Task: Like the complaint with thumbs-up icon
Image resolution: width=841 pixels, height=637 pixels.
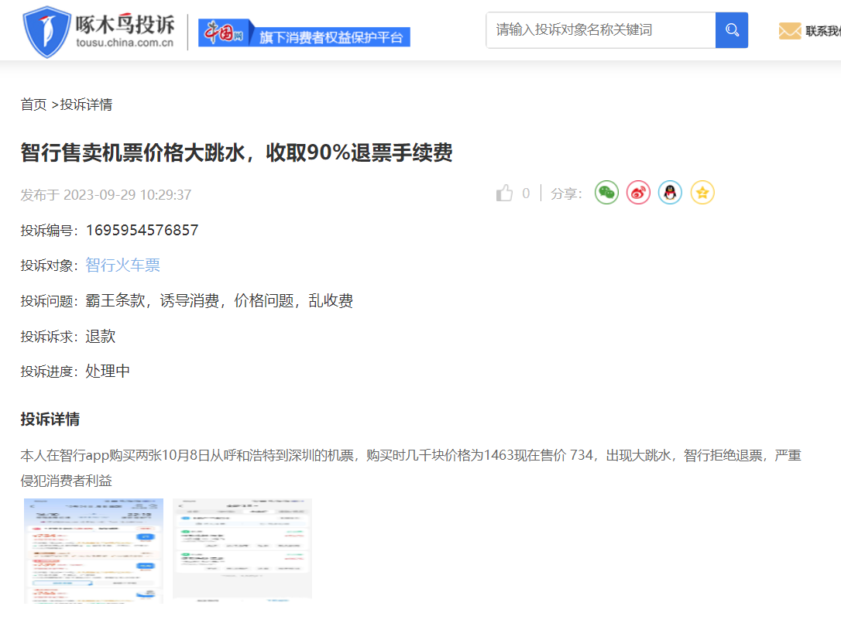Action: click(505, 193)
